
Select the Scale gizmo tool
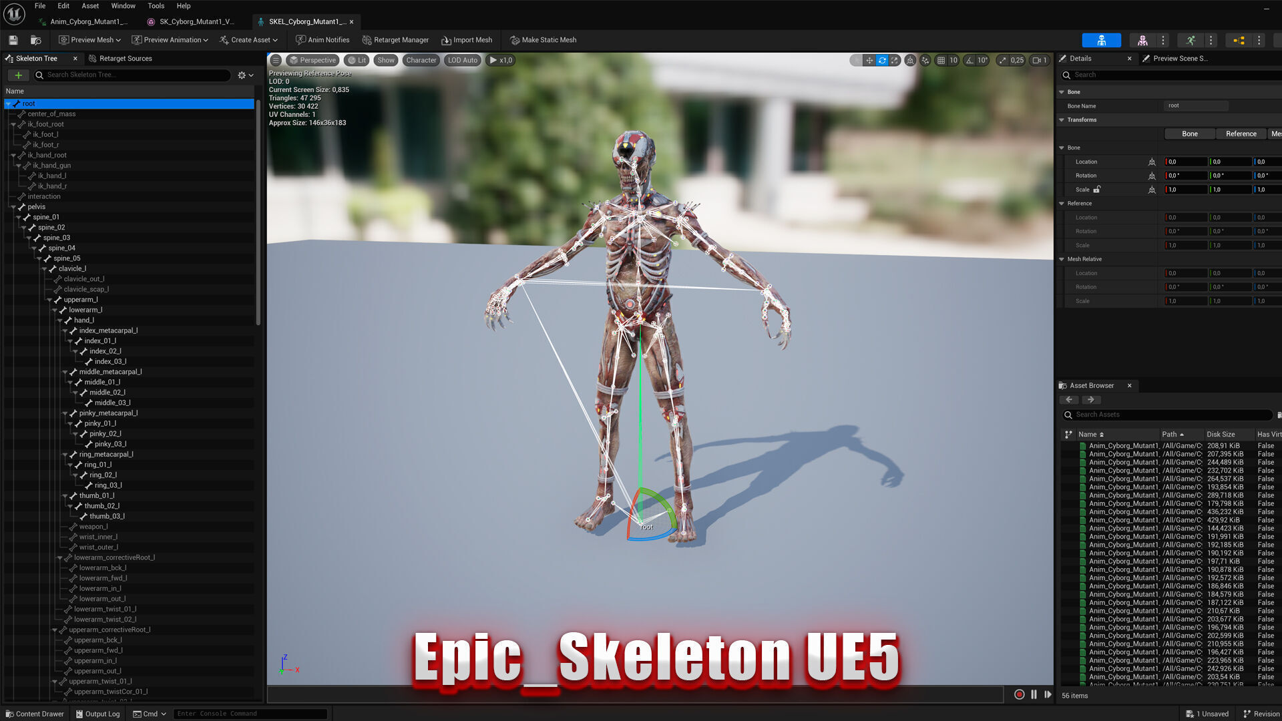coord(895,60)
